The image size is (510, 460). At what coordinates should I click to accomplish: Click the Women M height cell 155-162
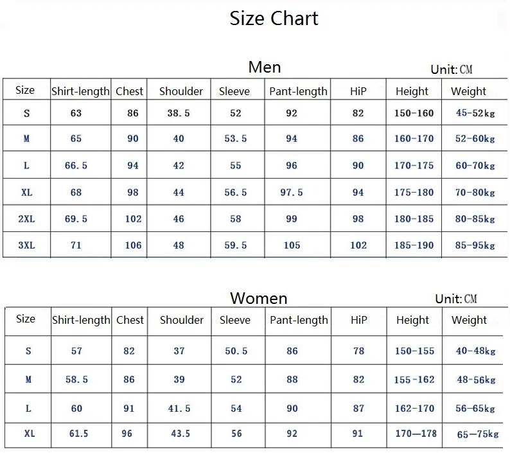[414, 379]
